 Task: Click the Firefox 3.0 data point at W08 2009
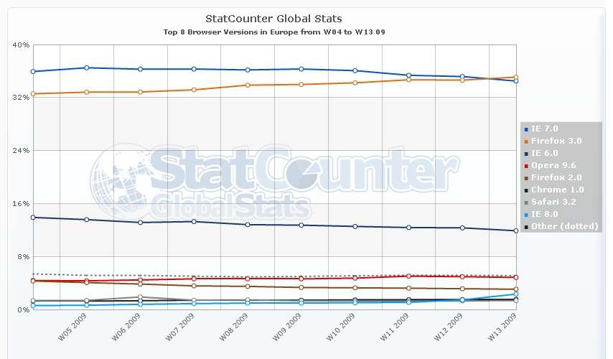point(248,85)
